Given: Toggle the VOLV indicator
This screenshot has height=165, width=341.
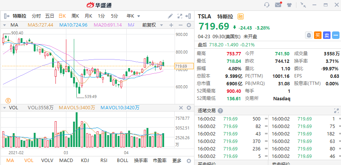Looking at the screenshot, I should [x=47, y=161].
